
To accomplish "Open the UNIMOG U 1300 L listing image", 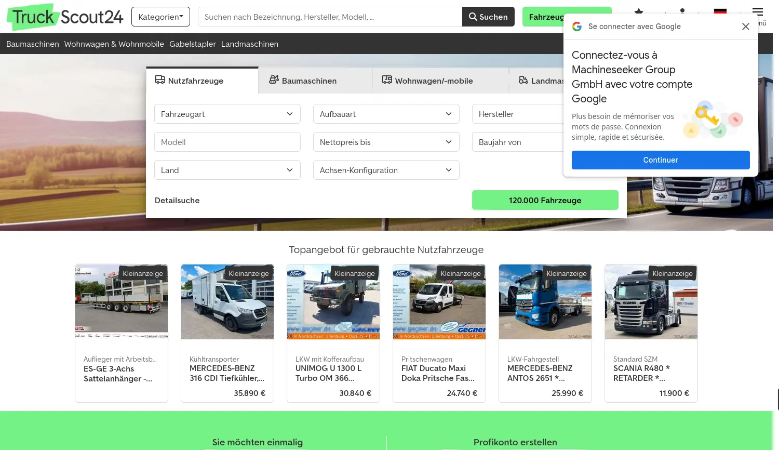I will tap(333, 302).
